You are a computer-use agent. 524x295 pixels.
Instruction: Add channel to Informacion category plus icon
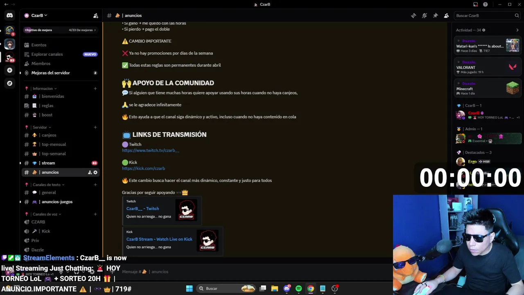tap(95, 88)
